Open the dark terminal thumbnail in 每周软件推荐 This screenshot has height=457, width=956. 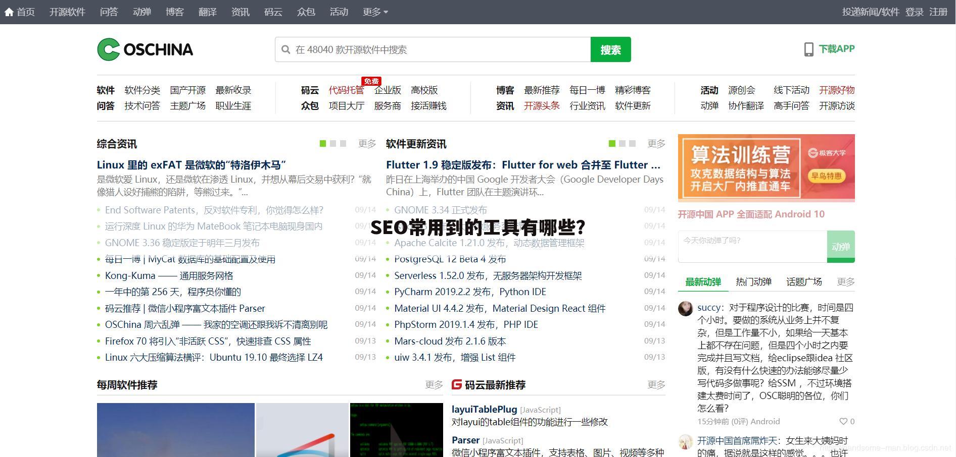(396, 430)
